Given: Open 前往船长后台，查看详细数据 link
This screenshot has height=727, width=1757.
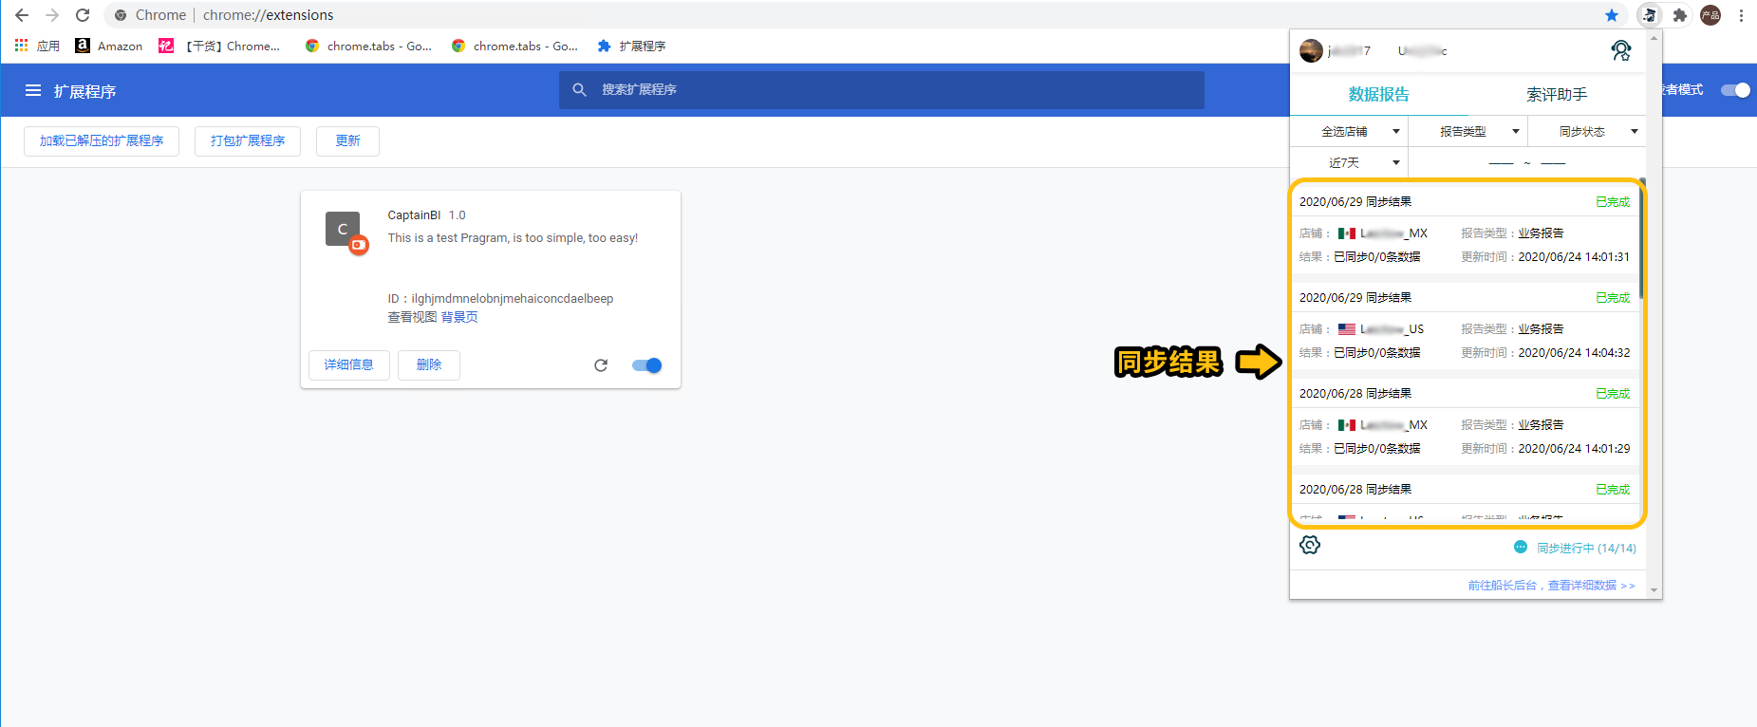Looking at the screenshot, I should 1551,586.
